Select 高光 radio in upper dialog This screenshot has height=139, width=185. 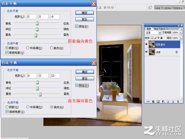tap(51, 48)
